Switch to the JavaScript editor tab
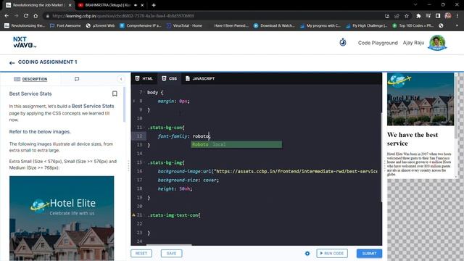464x261 pixels. tap(200, 78)
